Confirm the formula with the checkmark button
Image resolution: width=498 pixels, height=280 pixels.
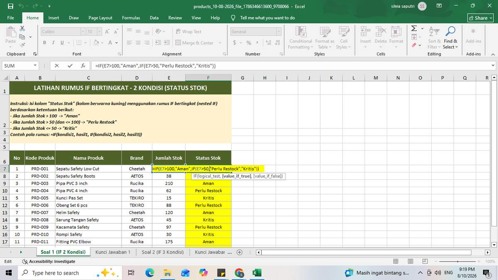70,66
